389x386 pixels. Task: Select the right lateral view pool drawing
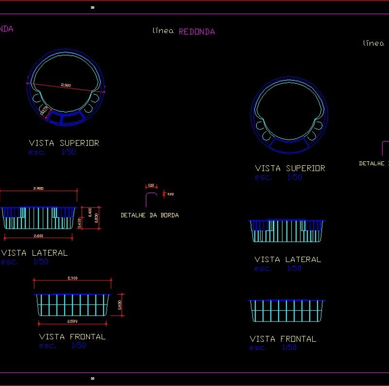287,231
